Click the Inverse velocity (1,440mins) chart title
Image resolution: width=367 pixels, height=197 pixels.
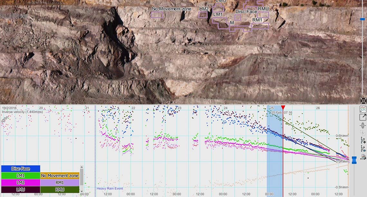(x=23, y=112)
